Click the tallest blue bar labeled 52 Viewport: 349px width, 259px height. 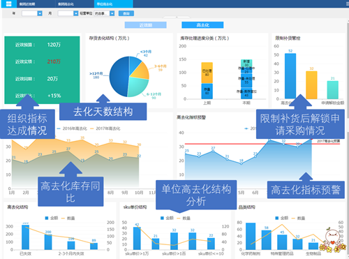290,76
